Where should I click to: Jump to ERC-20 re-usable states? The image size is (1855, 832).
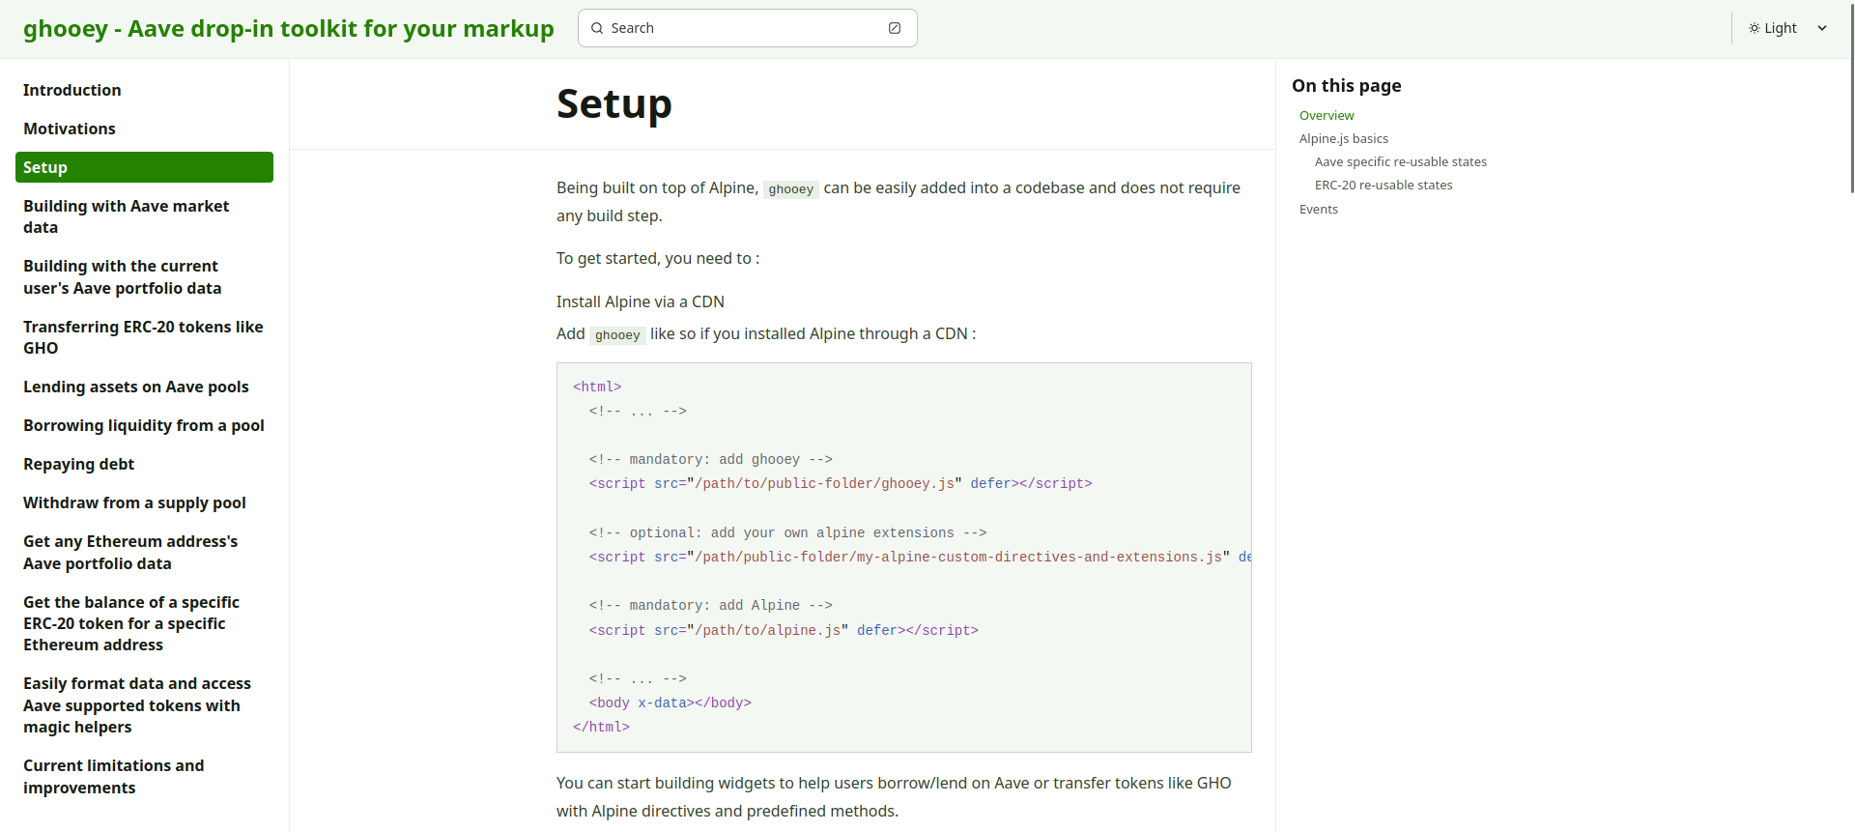[1384, 185]
